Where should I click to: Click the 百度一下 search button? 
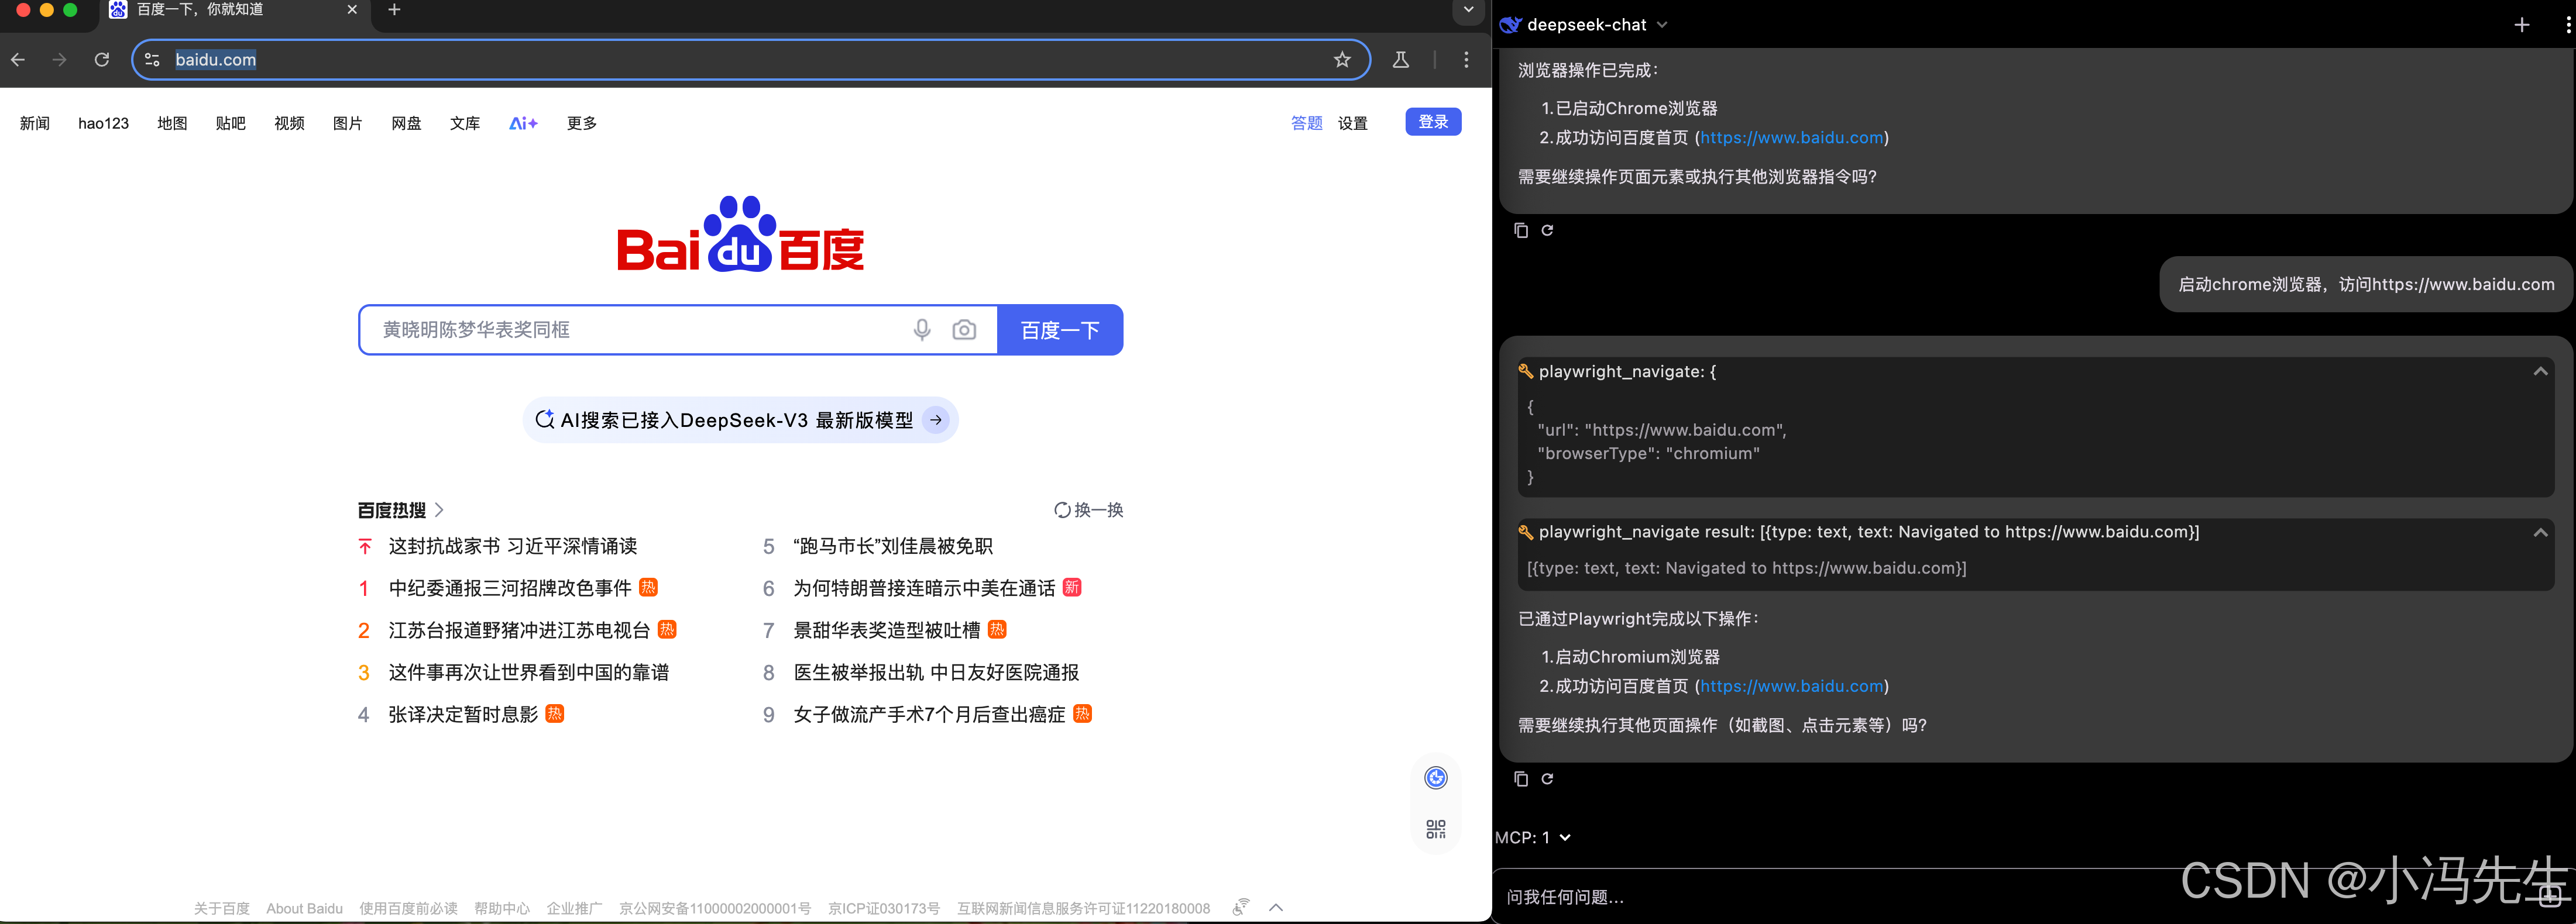point(1060,330)
